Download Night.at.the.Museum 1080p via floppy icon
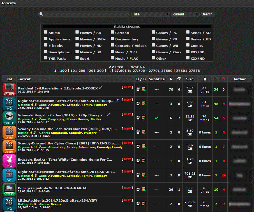Screen dimensions: 254x212 click(138, 103)
